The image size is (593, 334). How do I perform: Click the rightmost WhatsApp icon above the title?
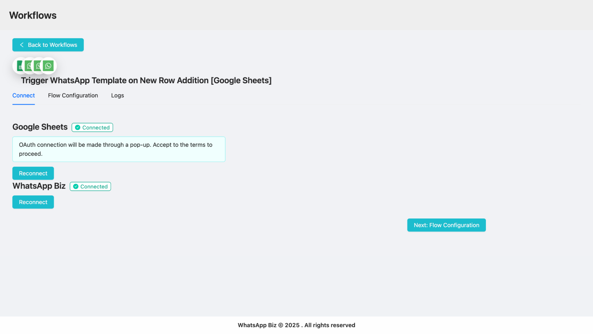[48, 66]
